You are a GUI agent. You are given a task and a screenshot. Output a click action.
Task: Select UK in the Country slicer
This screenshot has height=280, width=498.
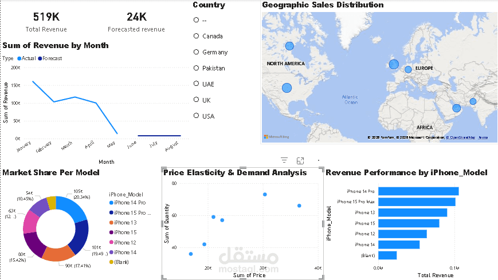202,100
